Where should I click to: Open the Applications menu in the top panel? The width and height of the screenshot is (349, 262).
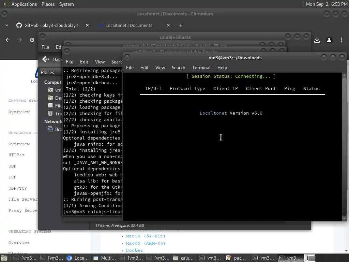(x=24, y=4)
